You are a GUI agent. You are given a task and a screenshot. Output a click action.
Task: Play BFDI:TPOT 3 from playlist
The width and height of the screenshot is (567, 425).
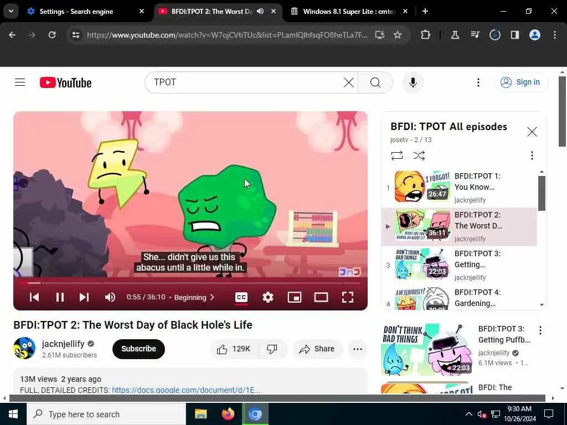point(459,265)
